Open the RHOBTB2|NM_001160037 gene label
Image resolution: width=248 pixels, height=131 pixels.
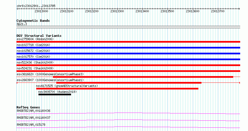click(x=33, y=118)
